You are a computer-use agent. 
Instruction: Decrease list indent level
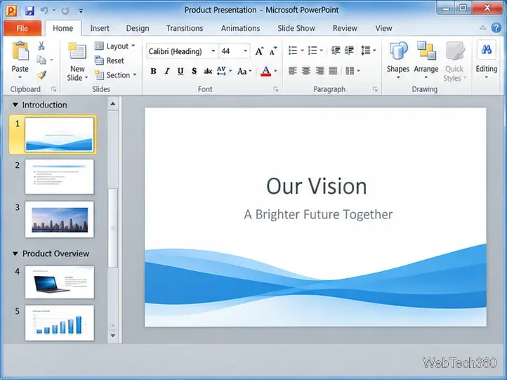(x=336, y=51)
